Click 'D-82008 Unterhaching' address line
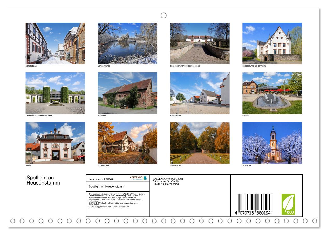This screenshot has width=327, height=235. pos(166,184)
